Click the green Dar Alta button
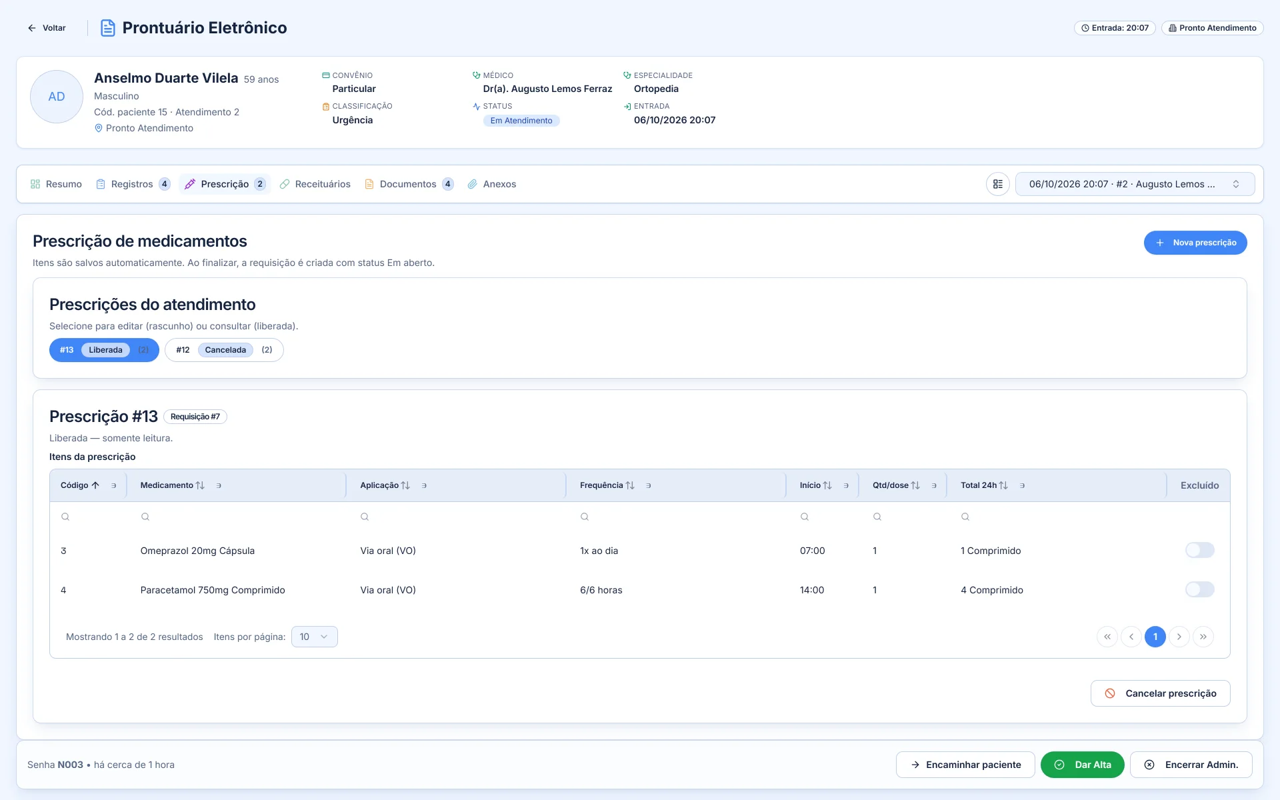The width and height of the screenshot is (1280, 800). click(x=1082, y=765)
